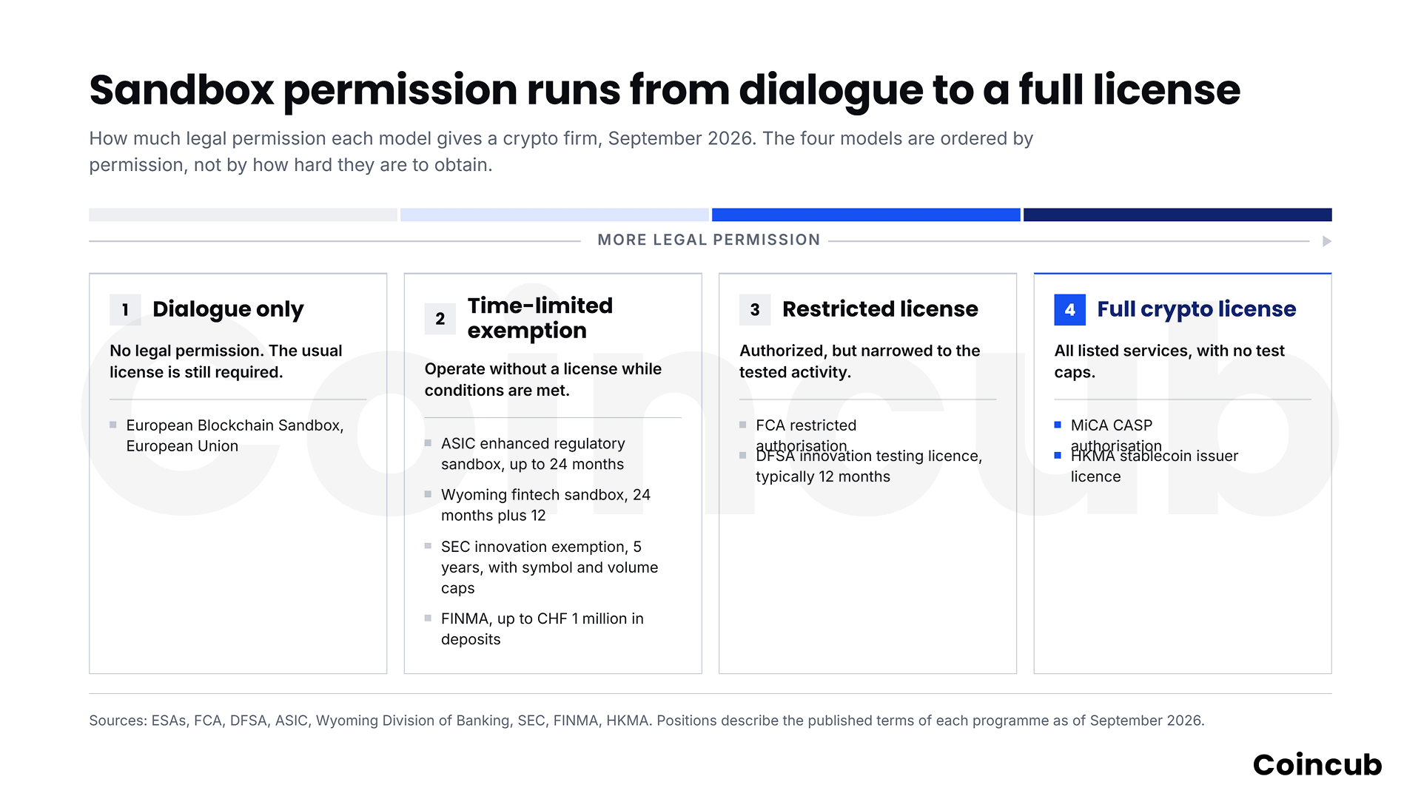This screenshot has width=1421, height=799.
Task: Click 'Authorized, but narrowed to the tested' text
Action: click(859, 361)
